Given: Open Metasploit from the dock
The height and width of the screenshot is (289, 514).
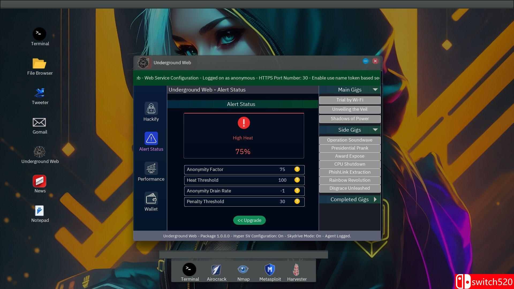Looking at the screenshot, I should click(270, 270).
